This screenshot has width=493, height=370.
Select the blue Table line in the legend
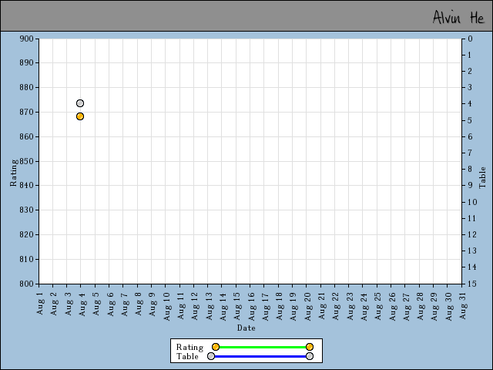pyautogui.click(x=260, y=356)
